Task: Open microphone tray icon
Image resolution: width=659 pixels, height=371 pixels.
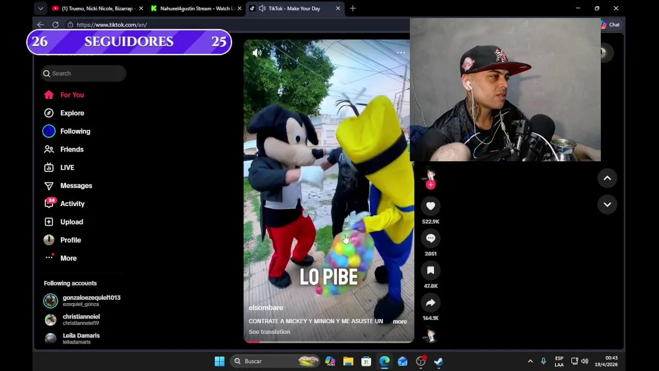Action: 543,361
